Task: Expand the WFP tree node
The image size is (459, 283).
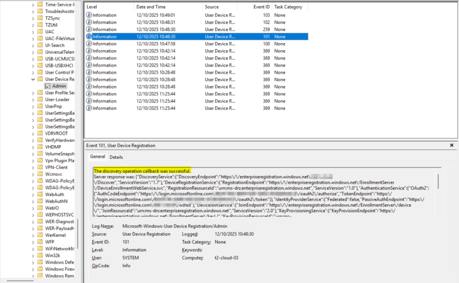Action: [33, 242]
